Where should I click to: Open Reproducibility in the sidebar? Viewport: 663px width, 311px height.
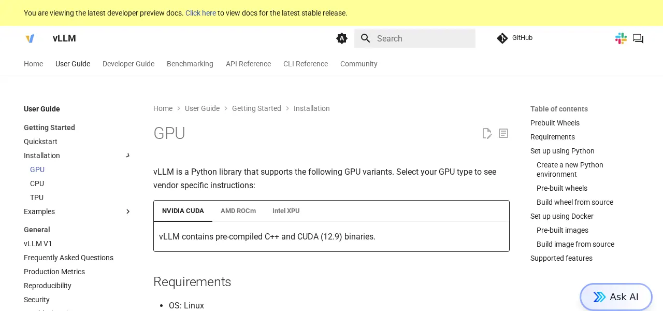tap(48, 286)
